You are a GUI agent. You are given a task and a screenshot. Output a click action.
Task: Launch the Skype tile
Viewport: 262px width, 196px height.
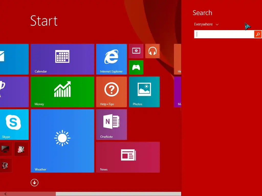14,125
